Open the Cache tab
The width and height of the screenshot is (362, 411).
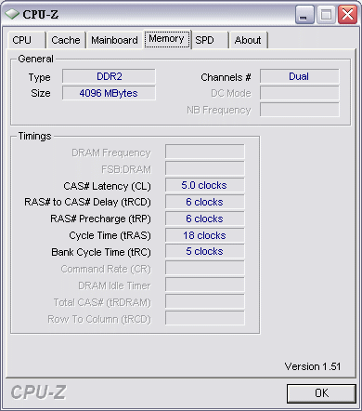66,40
